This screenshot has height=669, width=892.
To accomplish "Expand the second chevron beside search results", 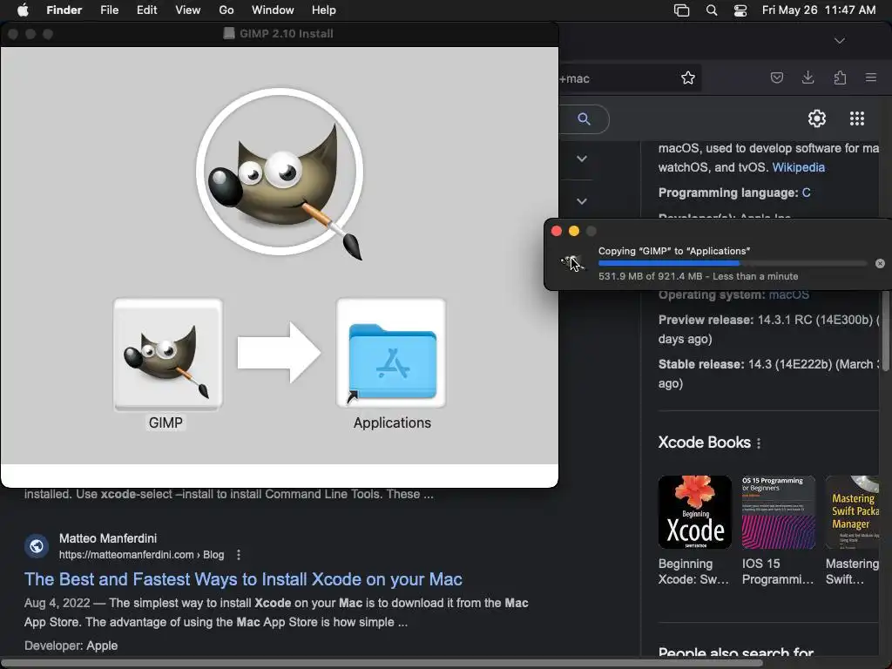I will tap(581, 201).
